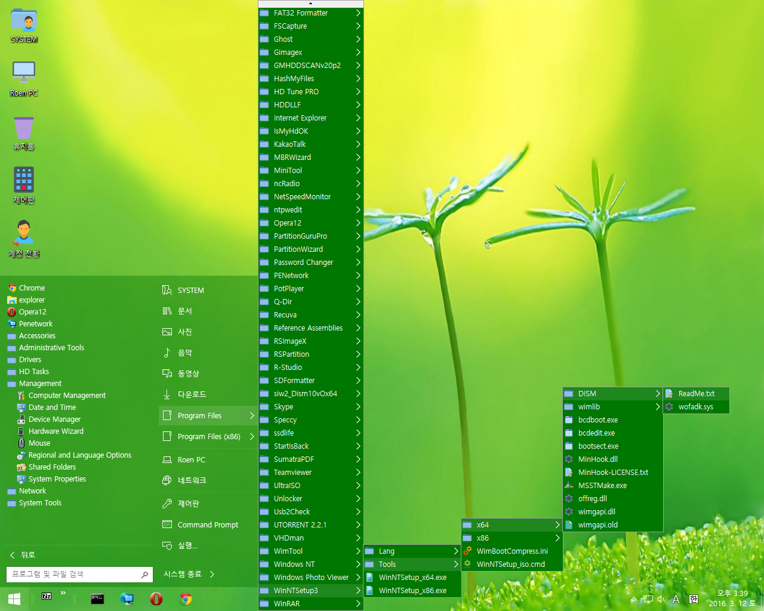The height and width of the screenshot is (611, 764).
Task: Toggle Korean input 한 tray indicator
Action: [x=694, y=599]
